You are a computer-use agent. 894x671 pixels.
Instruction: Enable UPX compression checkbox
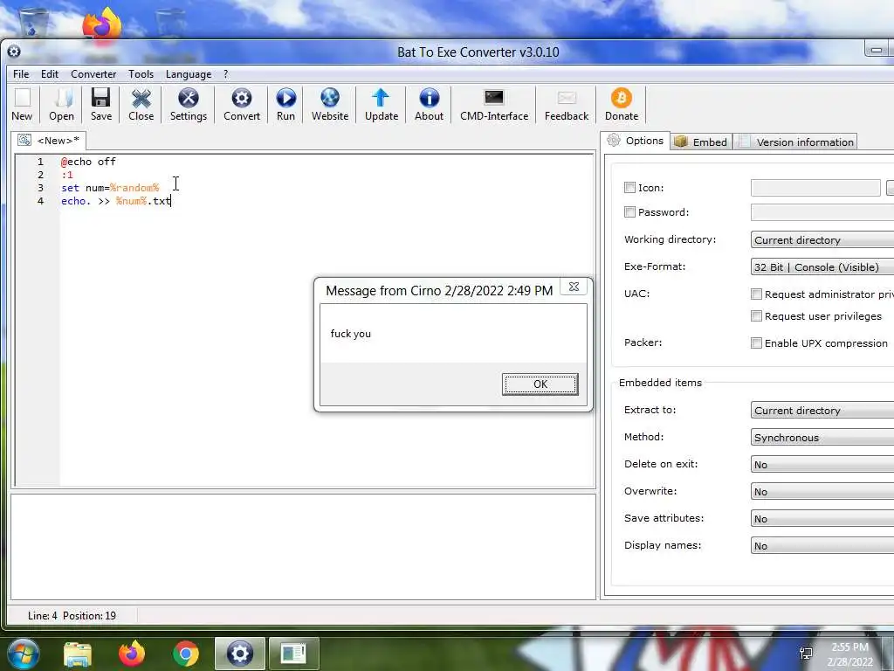[756, 342]
